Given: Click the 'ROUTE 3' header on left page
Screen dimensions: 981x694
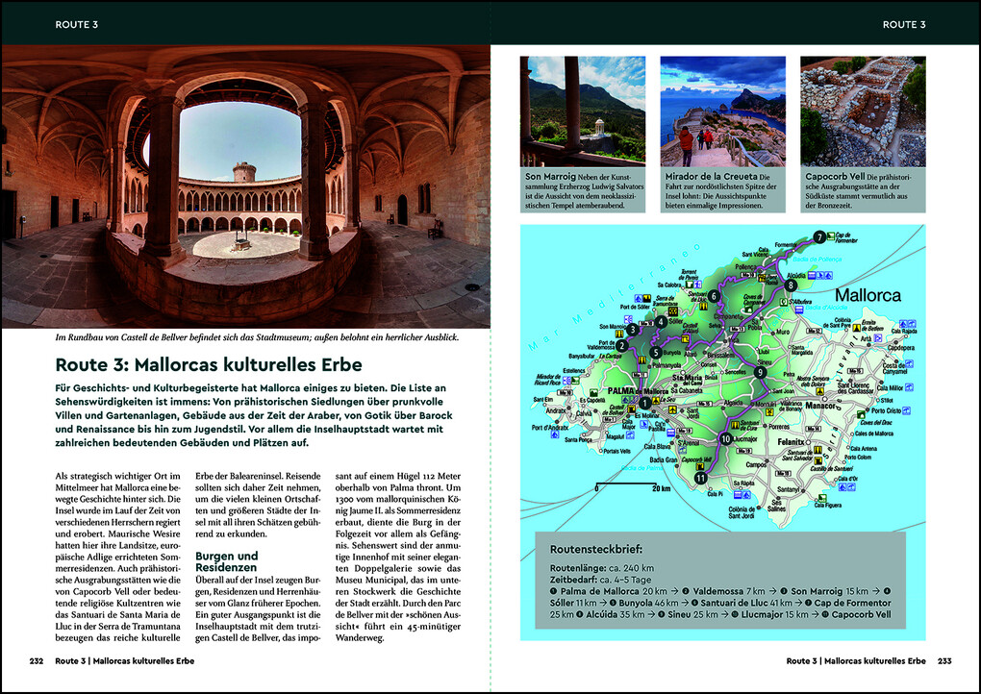Looking at the screenshot, I should pyautogui.click(x=76, y=24).
